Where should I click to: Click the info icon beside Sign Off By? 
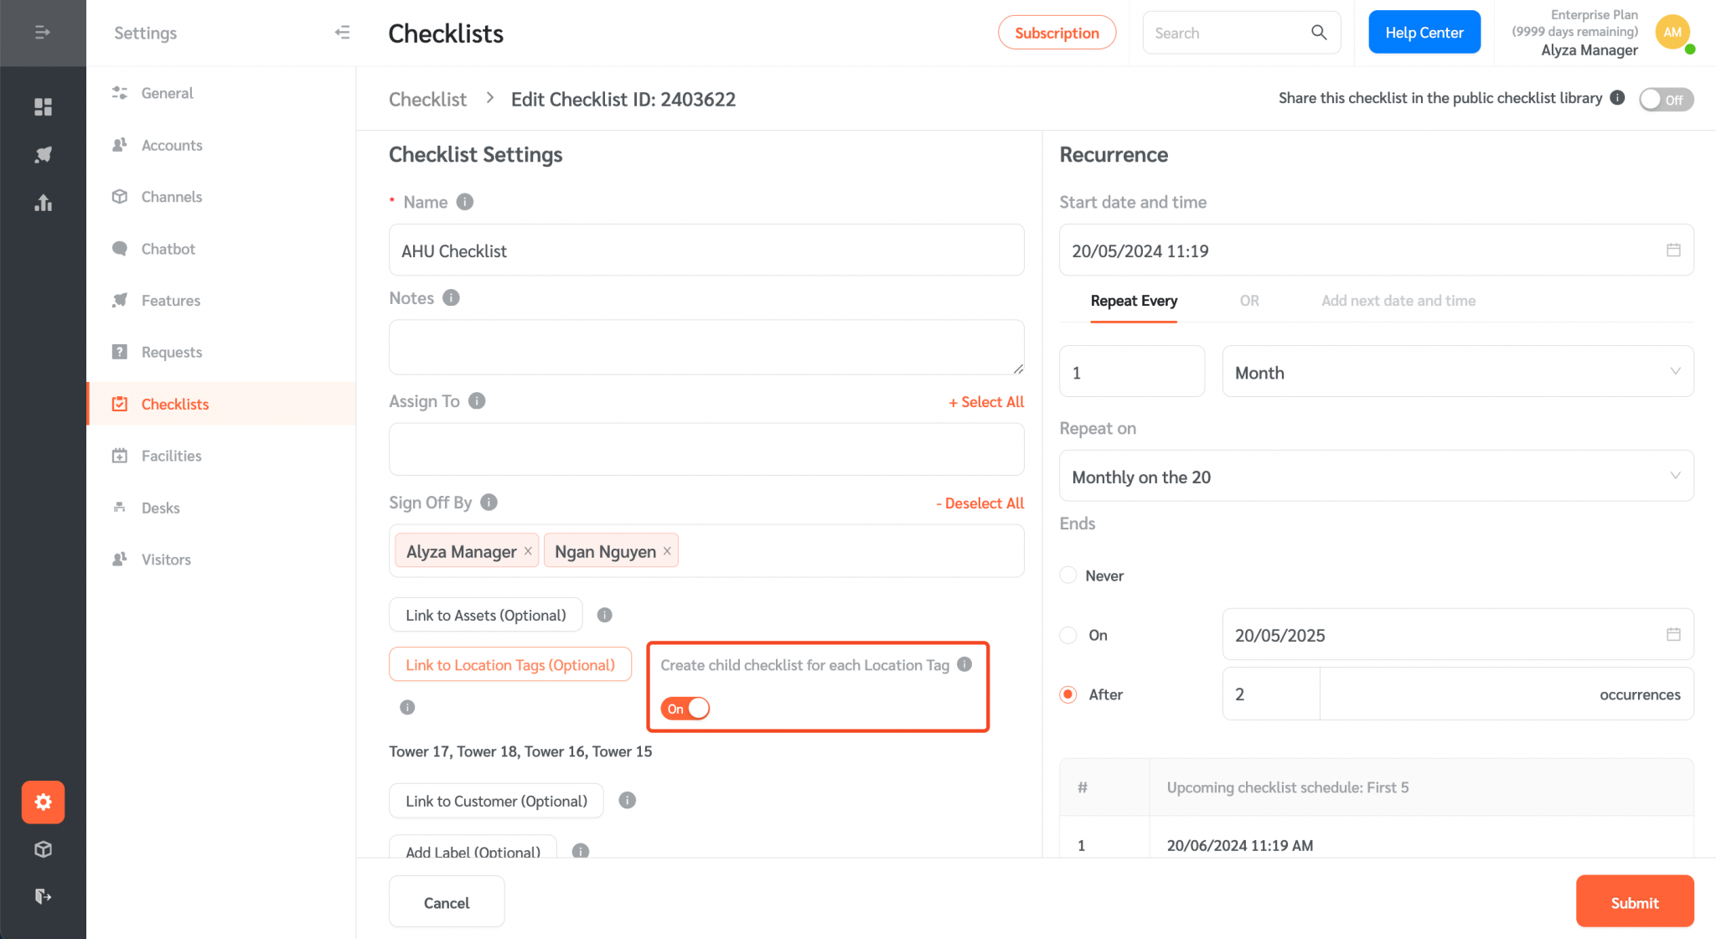[x=488, y=502]
